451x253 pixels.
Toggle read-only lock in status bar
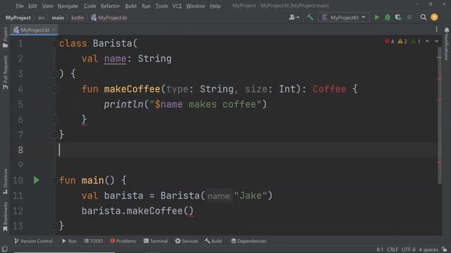[x=445, y=249]
